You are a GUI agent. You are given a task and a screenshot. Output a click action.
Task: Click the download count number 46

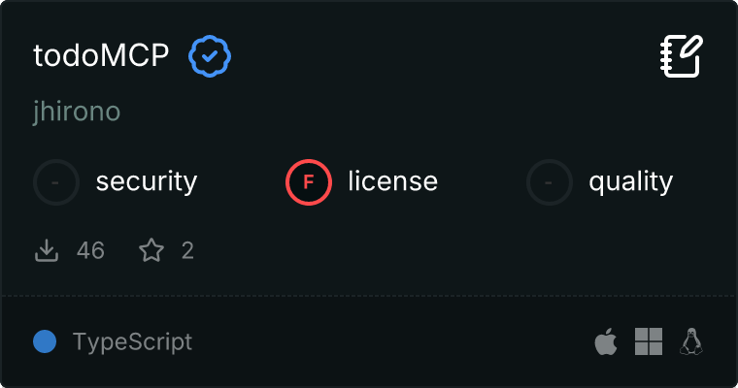coord(90,251)
